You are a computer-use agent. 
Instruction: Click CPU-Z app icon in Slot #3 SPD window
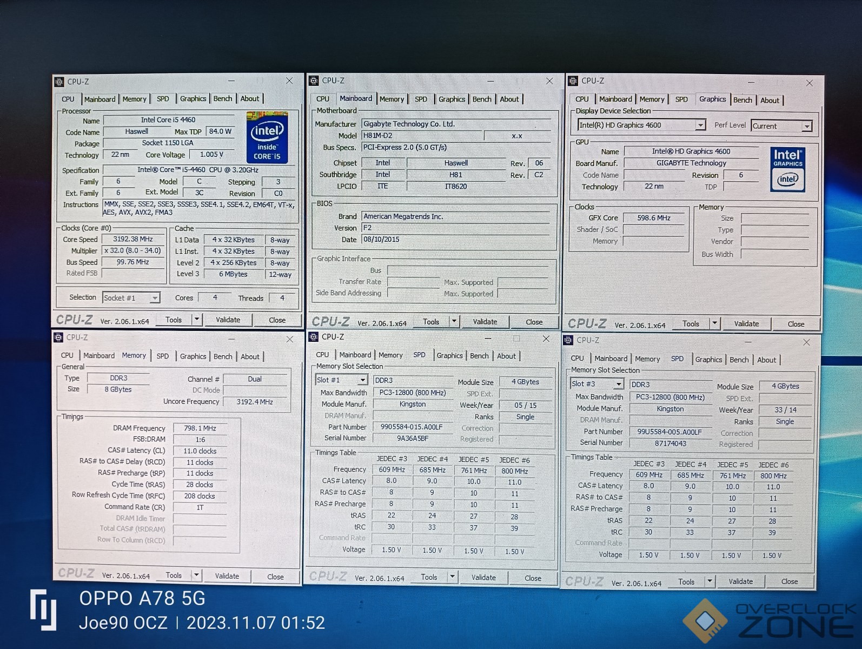(x=568, y=340)
